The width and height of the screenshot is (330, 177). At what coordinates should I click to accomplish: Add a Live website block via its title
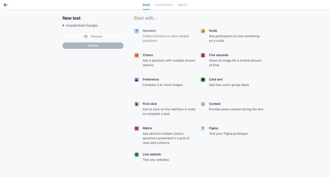(151, 154)
